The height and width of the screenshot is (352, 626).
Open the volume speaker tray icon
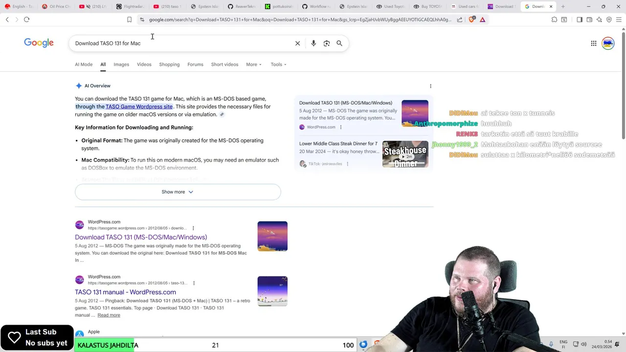click(x=583, y=345)
